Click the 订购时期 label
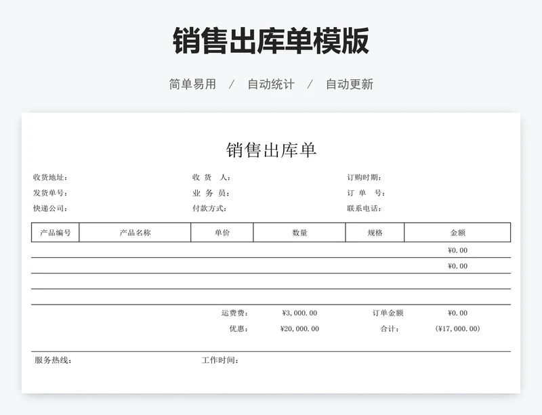542x415 pixels. click(x=364, y=177)
